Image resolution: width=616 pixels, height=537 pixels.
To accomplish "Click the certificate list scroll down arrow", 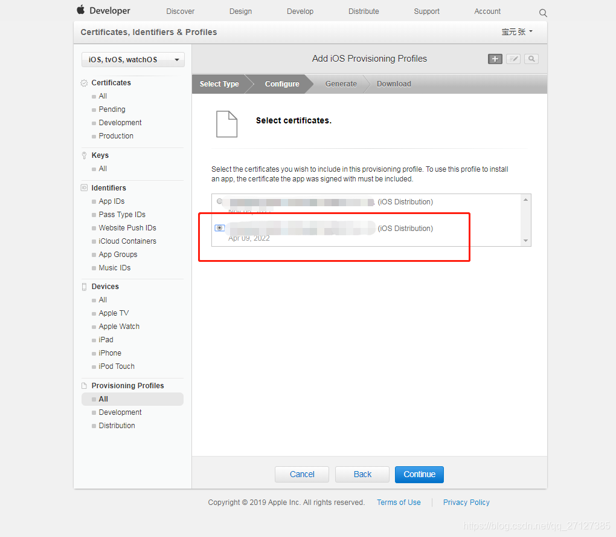I will 525,241.
